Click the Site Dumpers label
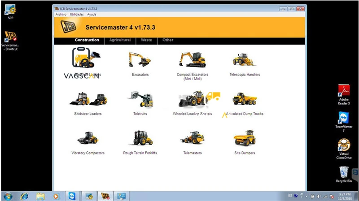Image resolution: width=359 pixels, height=201 pixels. pyautogui.click(x=245, y=153)
